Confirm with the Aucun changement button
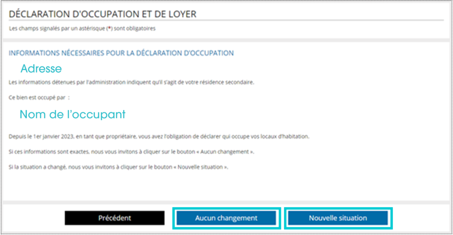The height and width of the screenshot is (235, 453). [226, 218]
